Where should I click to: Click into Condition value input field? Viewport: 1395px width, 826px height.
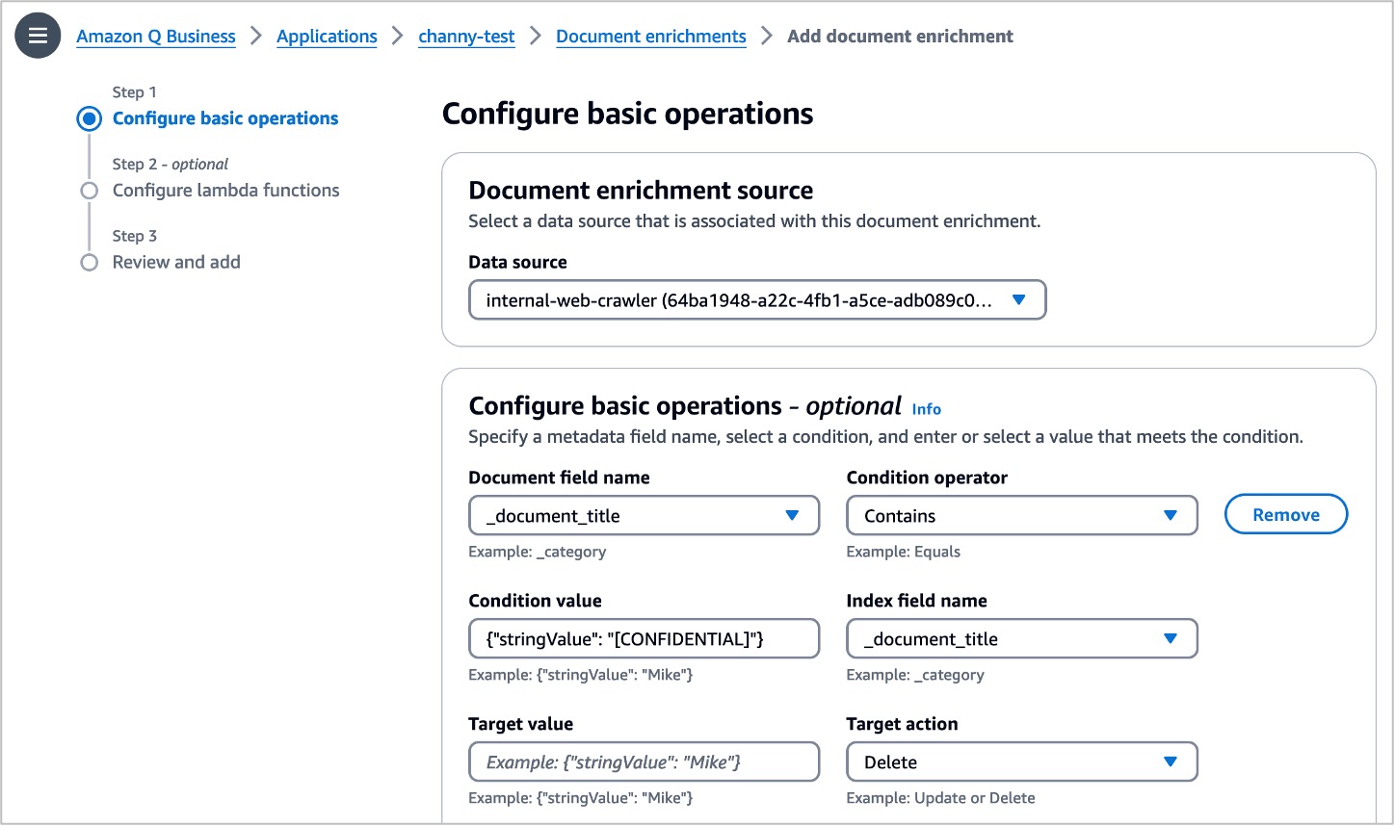(x=644, y=639)
